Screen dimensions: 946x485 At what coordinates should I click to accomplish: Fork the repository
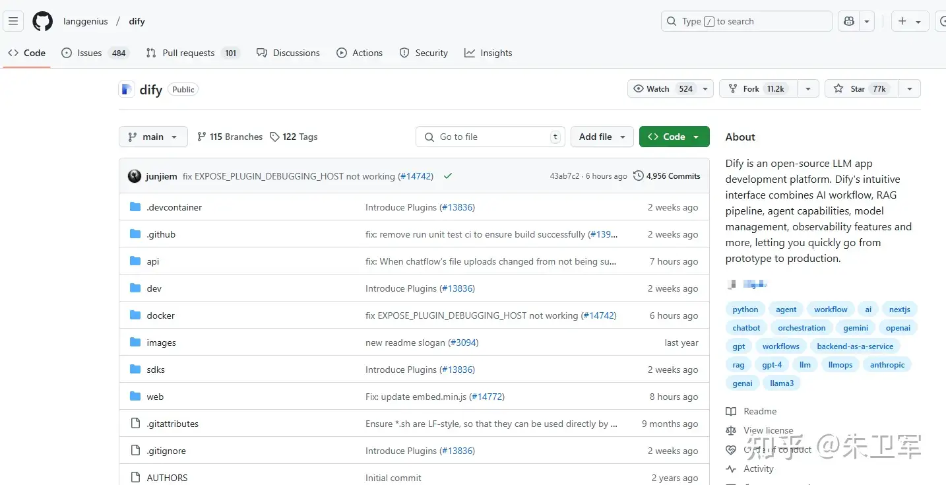click(x=758, y=88)
